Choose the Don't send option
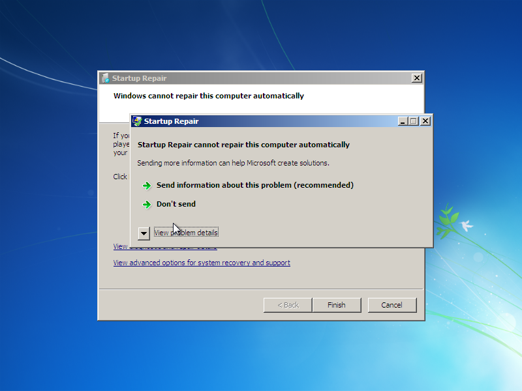Screen dimensions: 522x391 [176, 204]
